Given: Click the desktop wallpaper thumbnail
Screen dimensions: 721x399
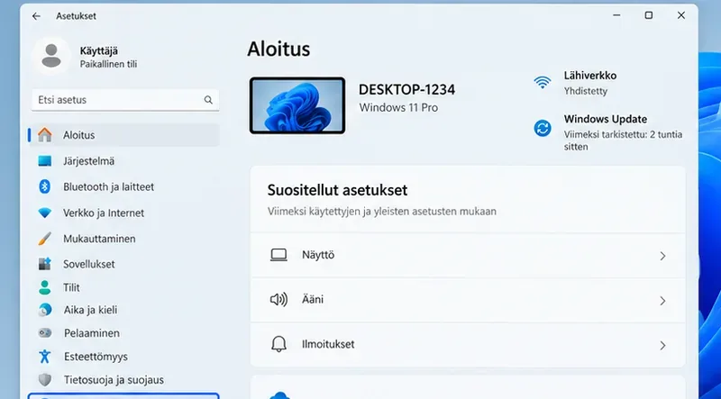Looking at the screenshot, I should pyautogui.click(x=297, y=105).
